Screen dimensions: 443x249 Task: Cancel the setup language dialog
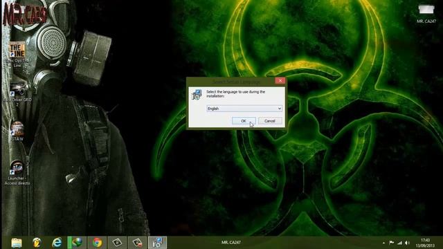(270, 121)
